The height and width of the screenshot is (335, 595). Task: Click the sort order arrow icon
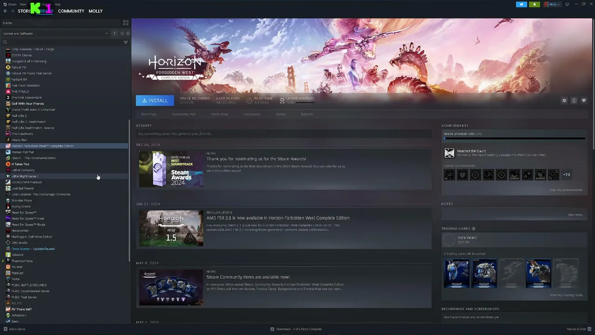point(114,33)
